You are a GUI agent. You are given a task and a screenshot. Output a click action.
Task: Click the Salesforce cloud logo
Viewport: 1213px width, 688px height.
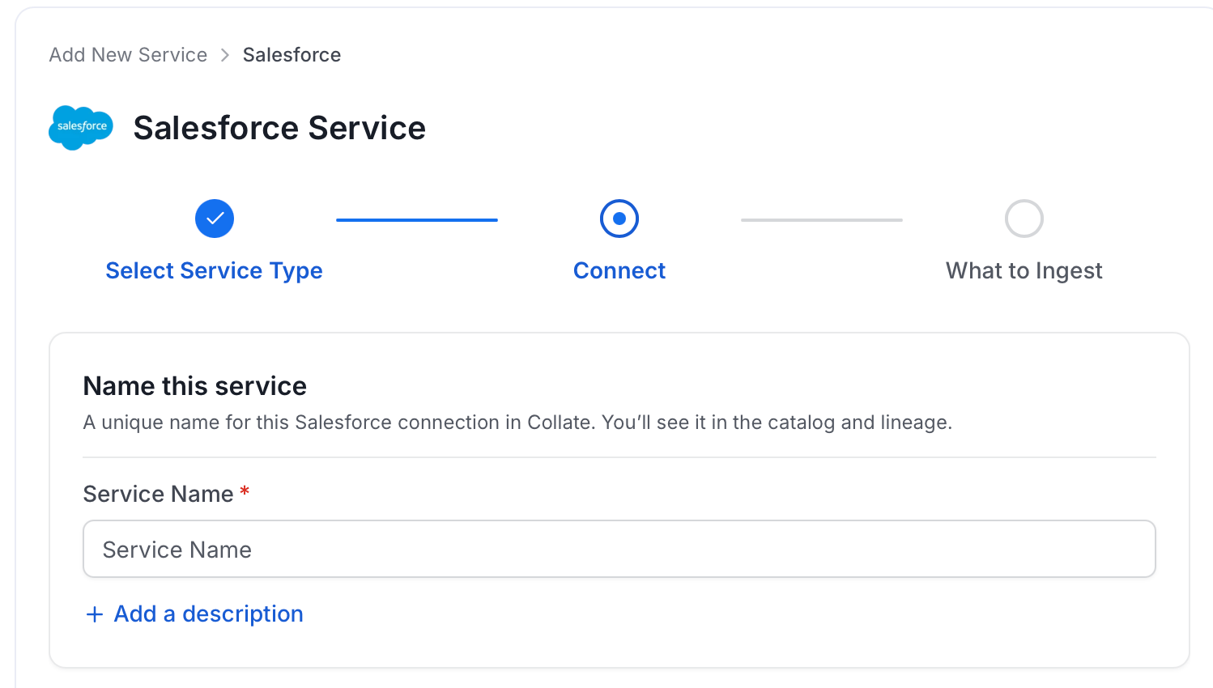(81, 127)
